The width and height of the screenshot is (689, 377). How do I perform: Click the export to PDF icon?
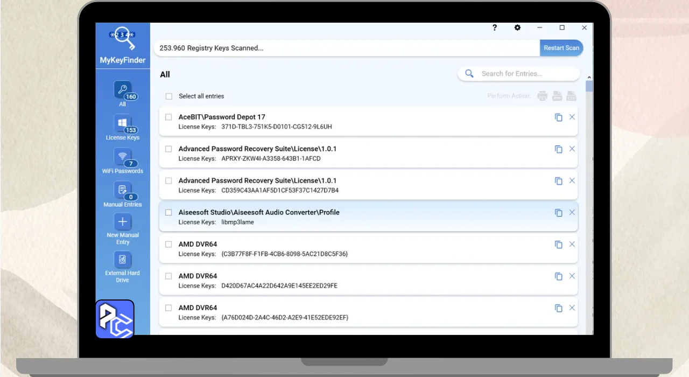(557, 96)
